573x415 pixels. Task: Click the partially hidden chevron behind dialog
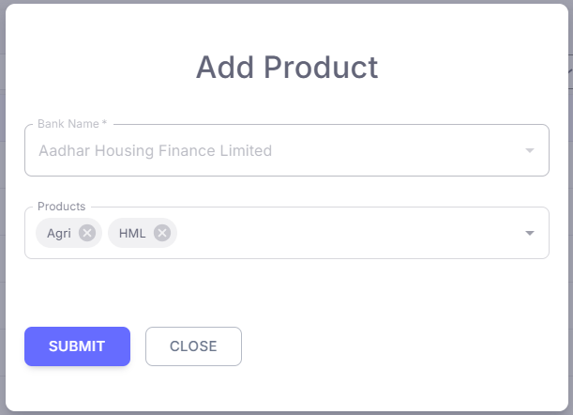coord(569,71)
